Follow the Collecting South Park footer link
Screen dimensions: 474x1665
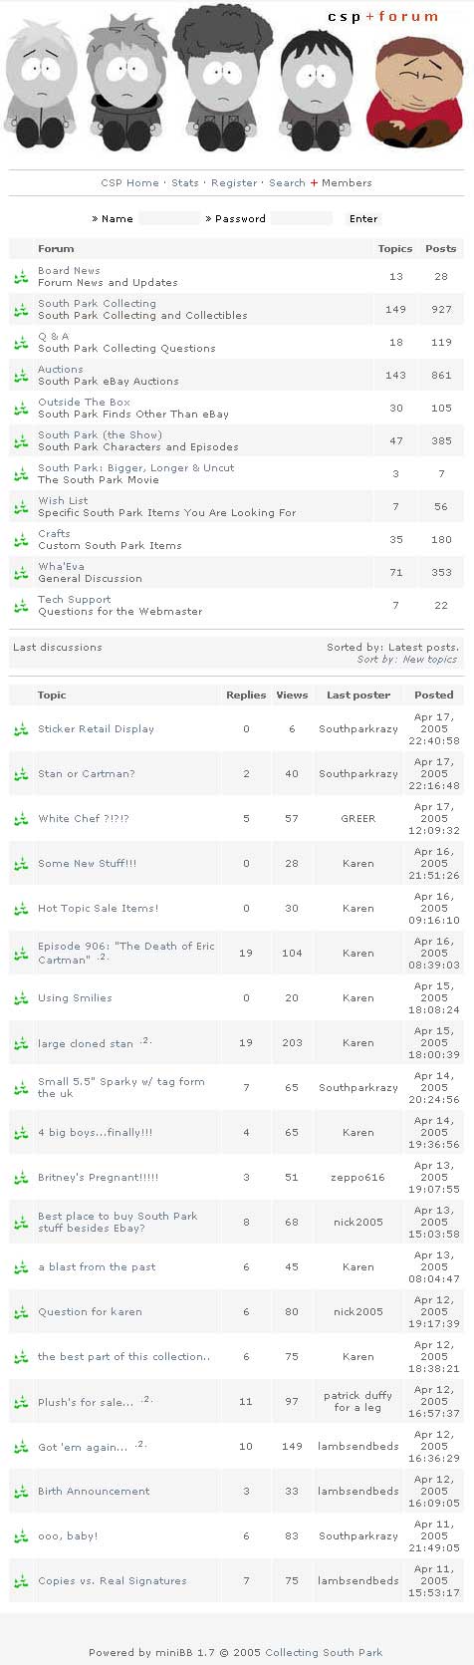324,1652
